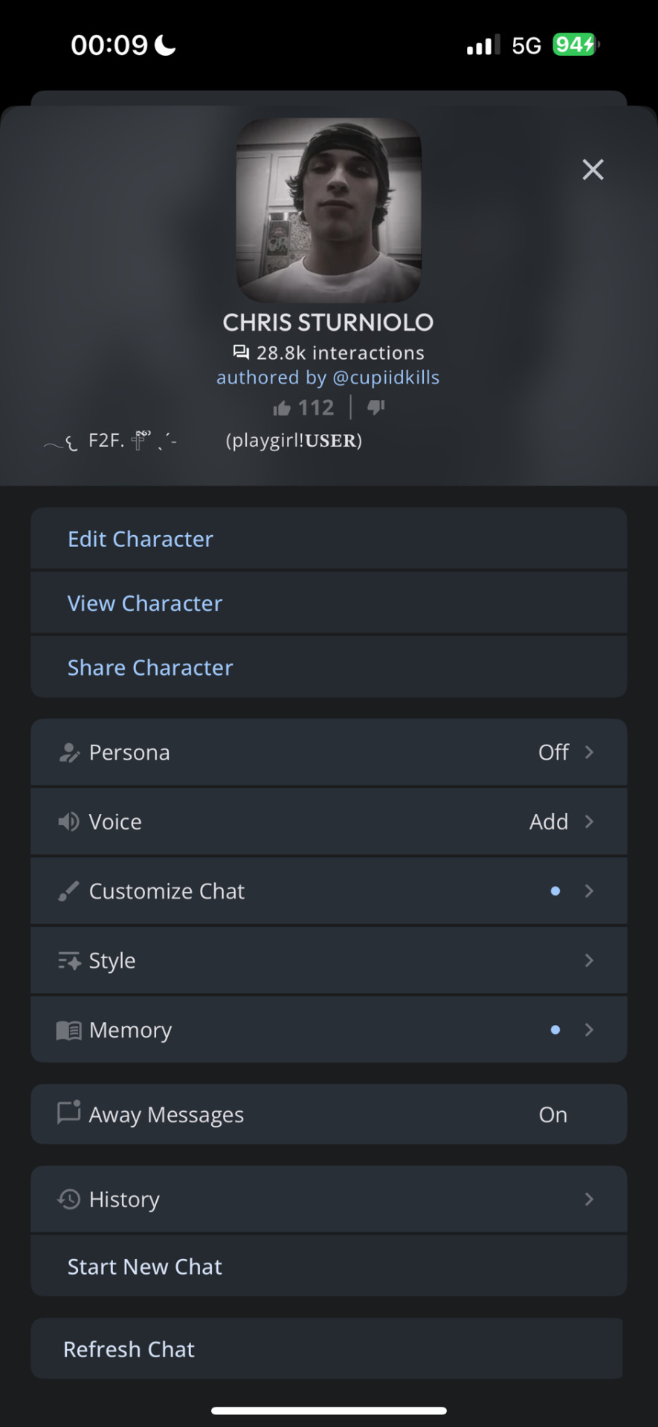Close the character options sheet
The height and width of the screenshot is (1427, 658).
coord(593,169)
